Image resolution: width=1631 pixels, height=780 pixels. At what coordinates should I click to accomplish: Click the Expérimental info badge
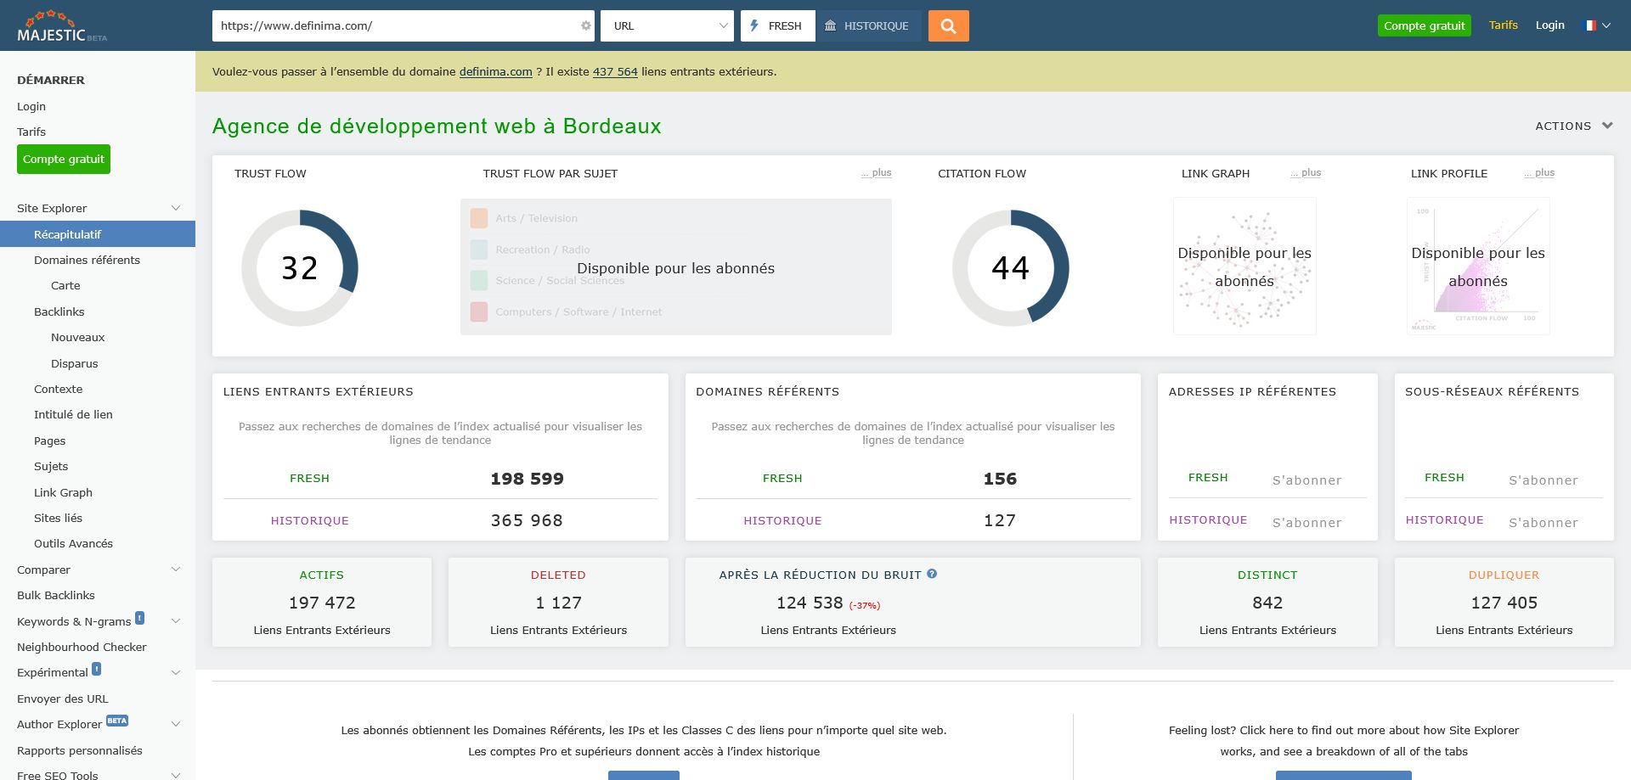pos(97,669)
